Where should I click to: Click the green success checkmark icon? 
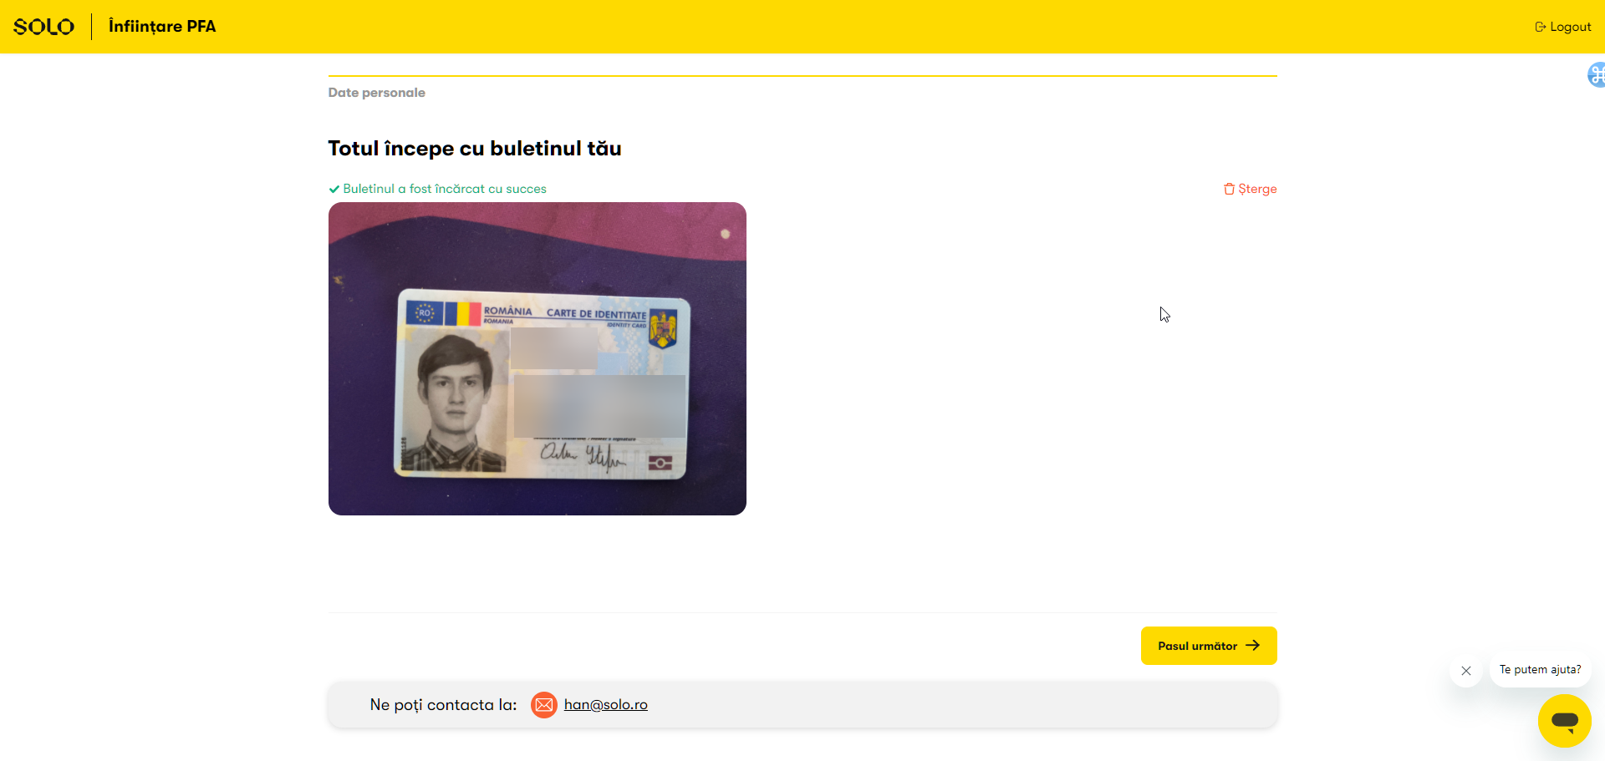click(334, 190)
